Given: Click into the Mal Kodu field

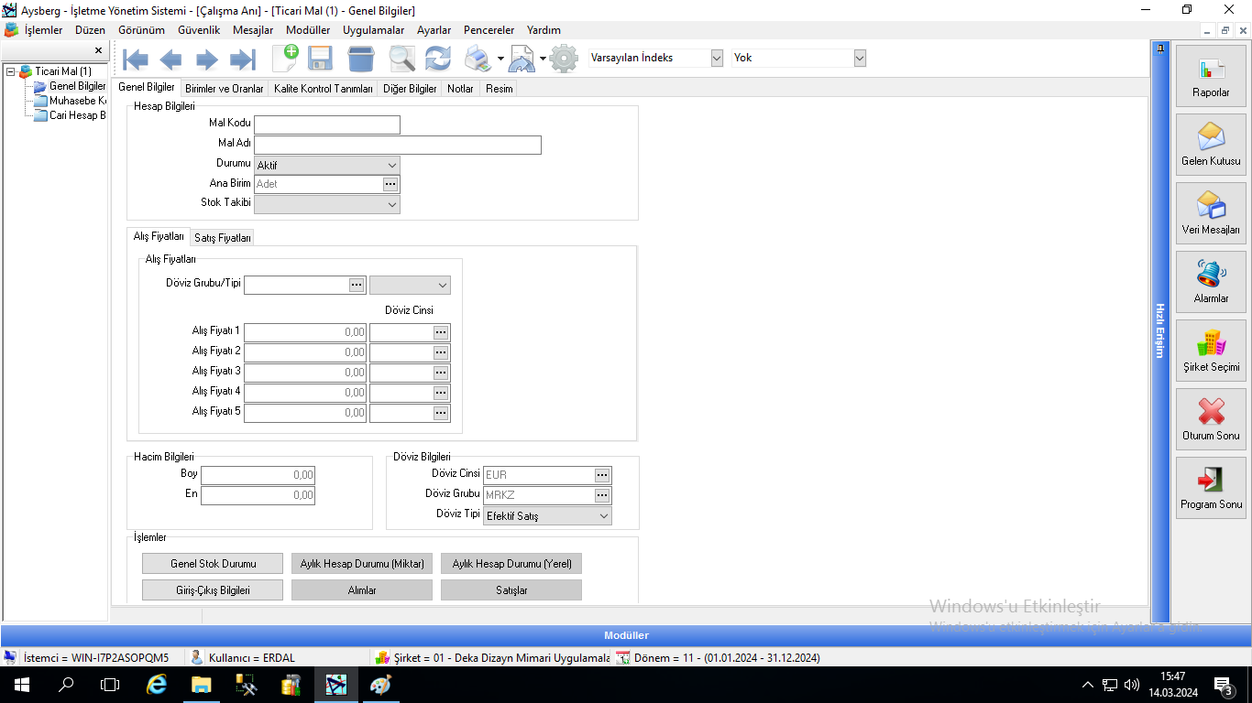Looking at the screenshot, I should pyautogui.click(x=326, y=125).
